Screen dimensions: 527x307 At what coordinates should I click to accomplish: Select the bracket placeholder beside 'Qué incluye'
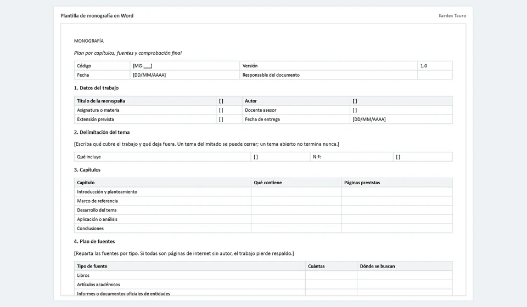(x=256, y=157)
